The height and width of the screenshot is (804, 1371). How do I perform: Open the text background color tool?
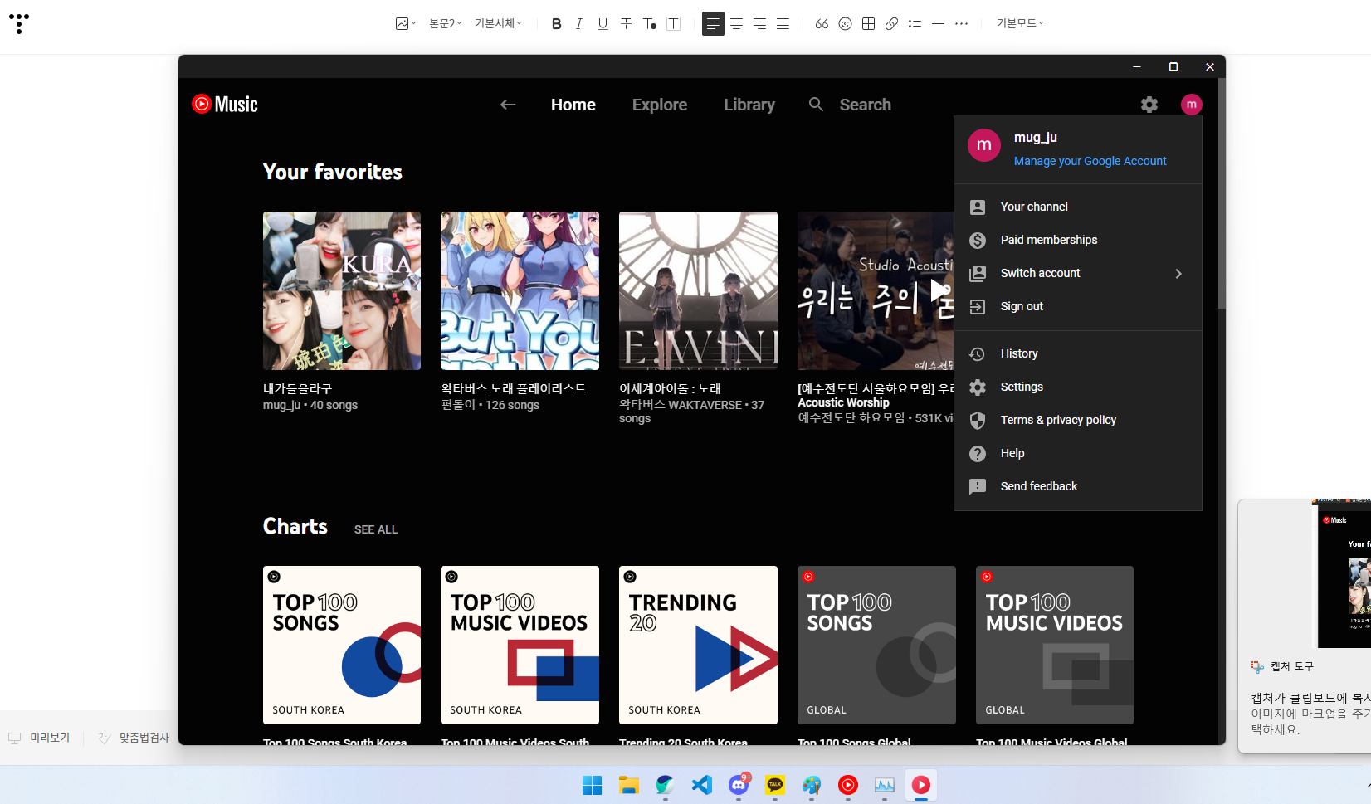[674, 23]
